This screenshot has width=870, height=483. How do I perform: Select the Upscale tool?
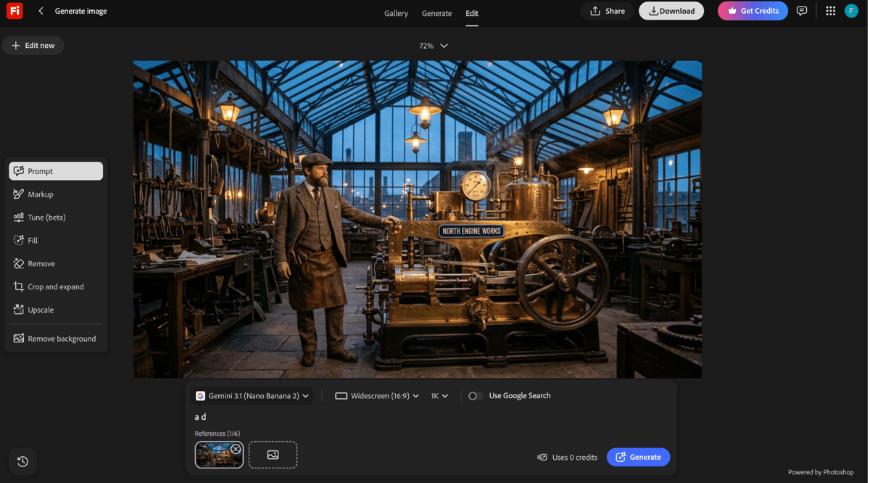click(x=56, y=310)
